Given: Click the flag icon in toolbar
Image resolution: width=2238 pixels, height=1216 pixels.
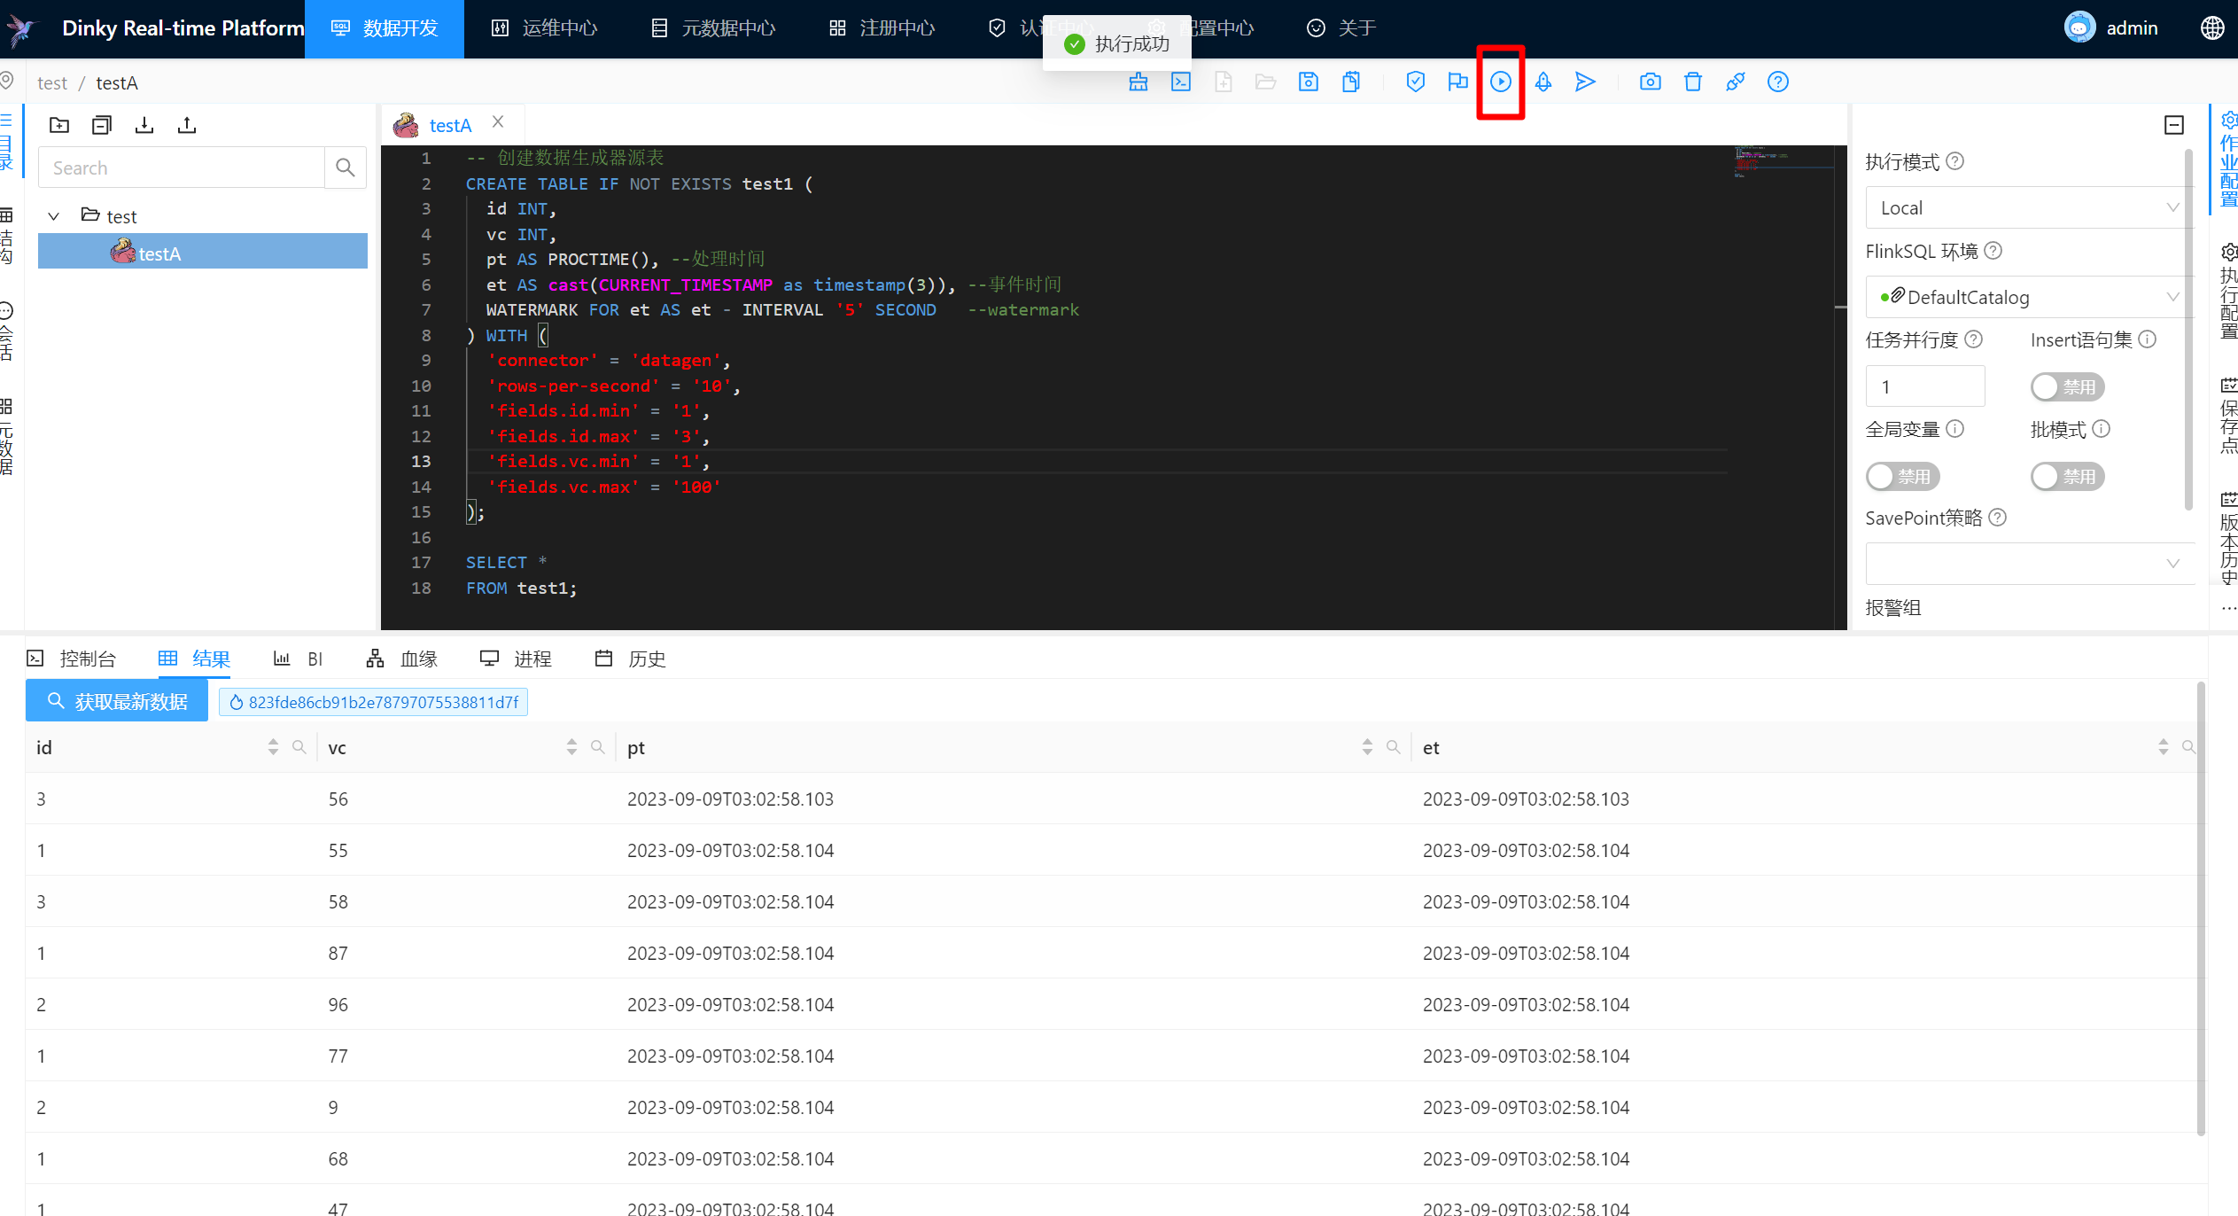Looking at the screenshot, I should tap(1458, 82).
